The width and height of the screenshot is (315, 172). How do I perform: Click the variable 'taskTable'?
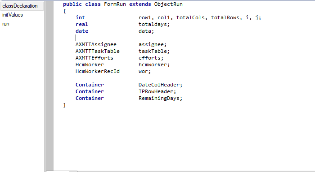pyautogui.click(x=153, y=51)
